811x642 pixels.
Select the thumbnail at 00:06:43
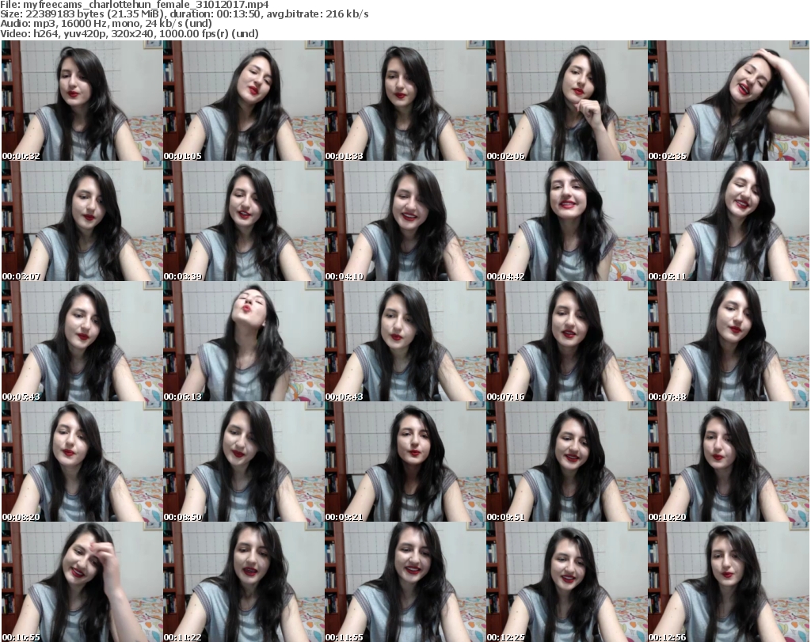404,341
